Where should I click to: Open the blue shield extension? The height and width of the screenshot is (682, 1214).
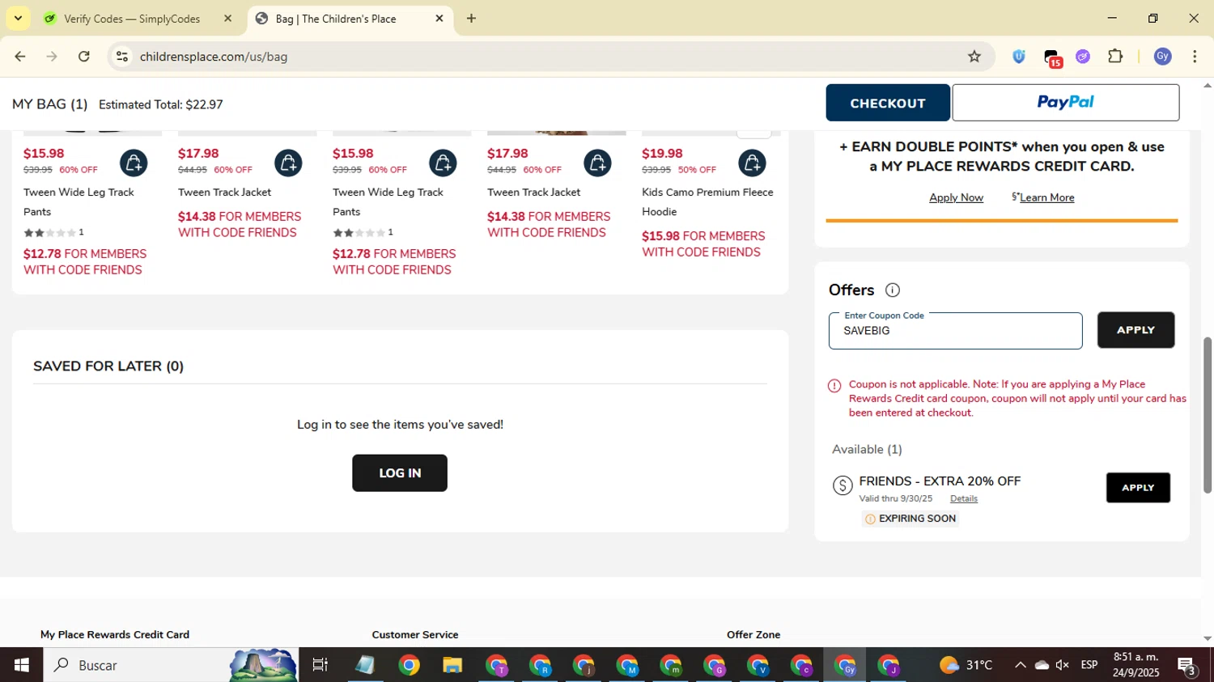(x=1019, y=57)
